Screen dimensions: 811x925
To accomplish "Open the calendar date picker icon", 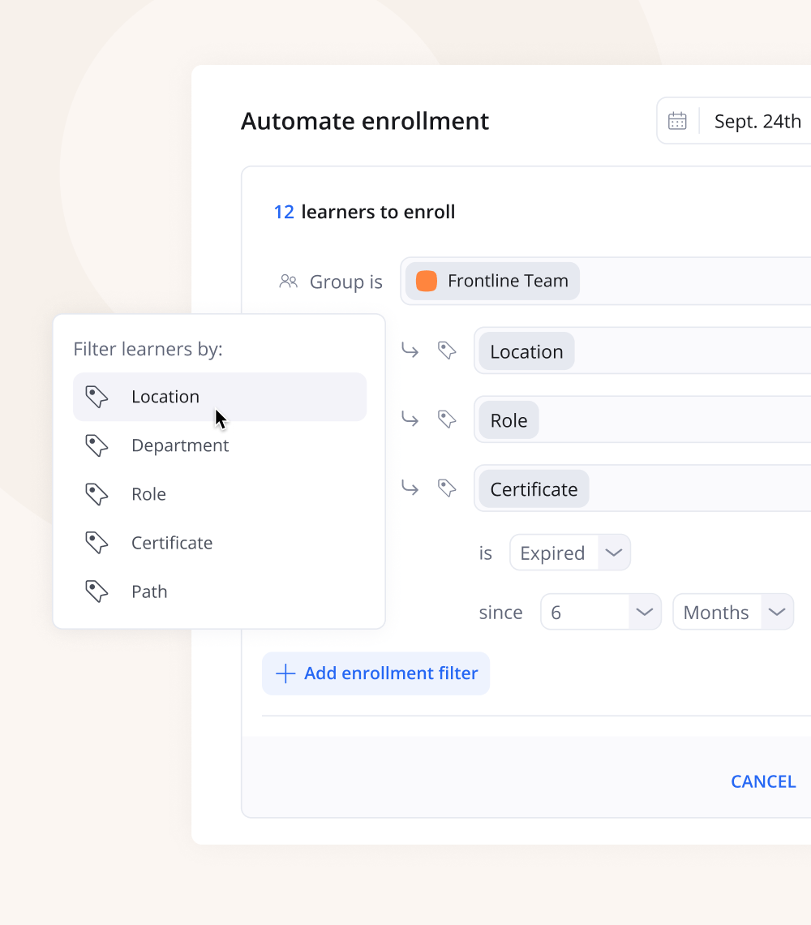I will coord(678,120).
